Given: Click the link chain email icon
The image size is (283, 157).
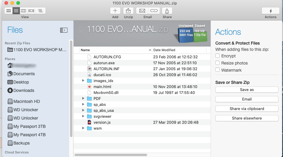Looking at the screenshot, I should pos(154,11).
